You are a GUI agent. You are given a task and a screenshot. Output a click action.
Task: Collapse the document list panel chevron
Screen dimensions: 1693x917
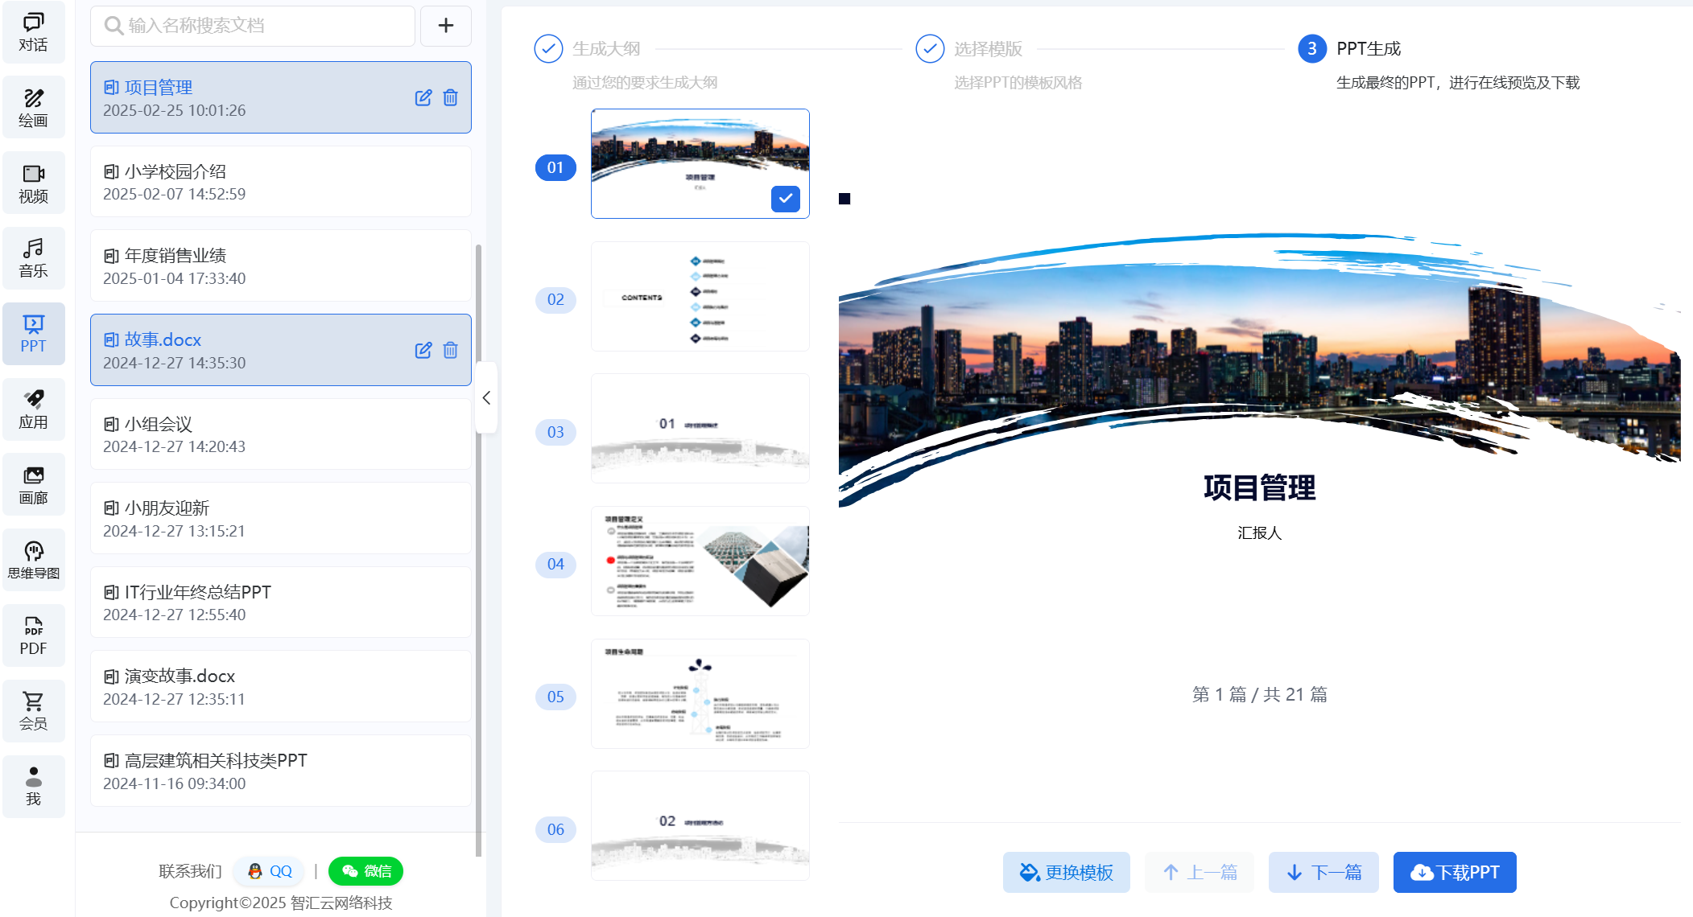tap(486, 397)
